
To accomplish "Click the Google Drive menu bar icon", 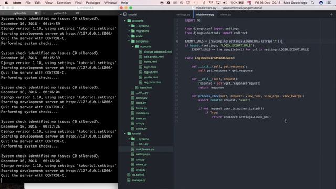I will coord(169,3).
